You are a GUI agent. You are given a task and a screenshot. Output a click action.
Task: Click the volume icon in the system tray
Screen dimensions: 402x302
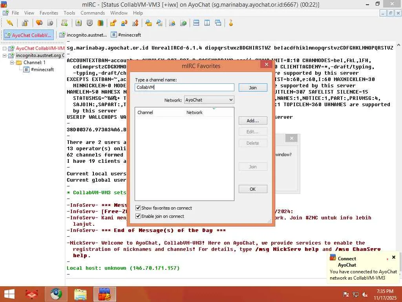(x=365, y=295)
